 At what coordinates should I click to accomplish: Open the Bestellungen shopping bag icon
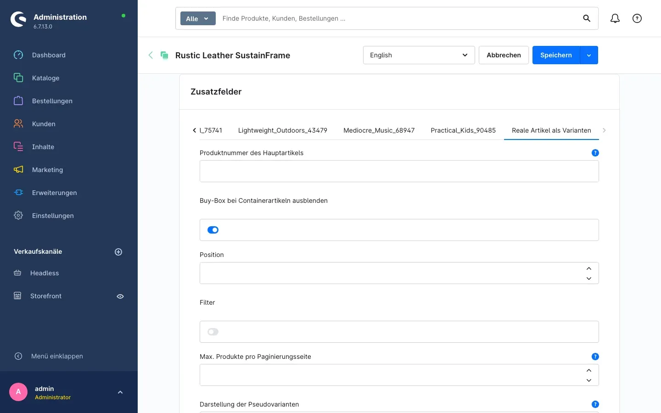pos(18,101)
